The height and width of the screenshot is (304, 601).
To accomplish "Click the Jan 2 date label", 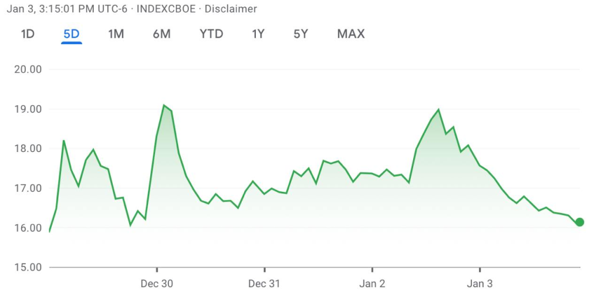I will pyautogui.click(x=372, y=284).
